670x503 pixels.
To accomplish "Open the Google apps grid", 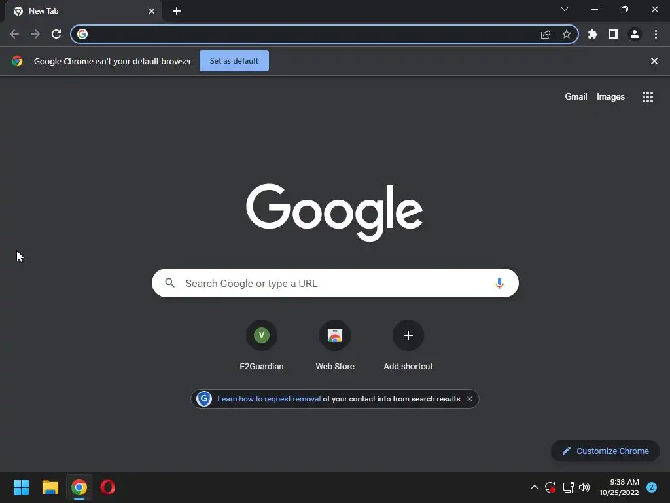I will [648, 97].
